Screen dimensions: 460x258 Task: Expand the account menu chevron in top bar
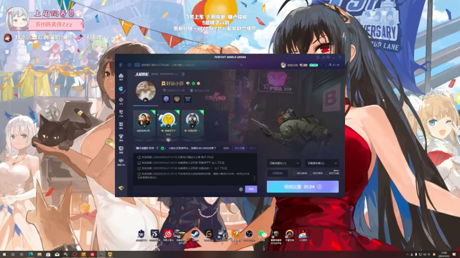coord(322,65)
